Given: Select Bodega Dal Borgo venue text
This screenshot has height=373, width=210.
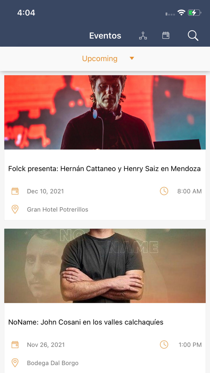Looking at the screenshot, I should point(53,363).
